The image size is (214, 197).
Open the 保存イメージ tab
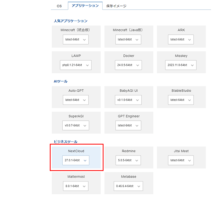point(116,6)
